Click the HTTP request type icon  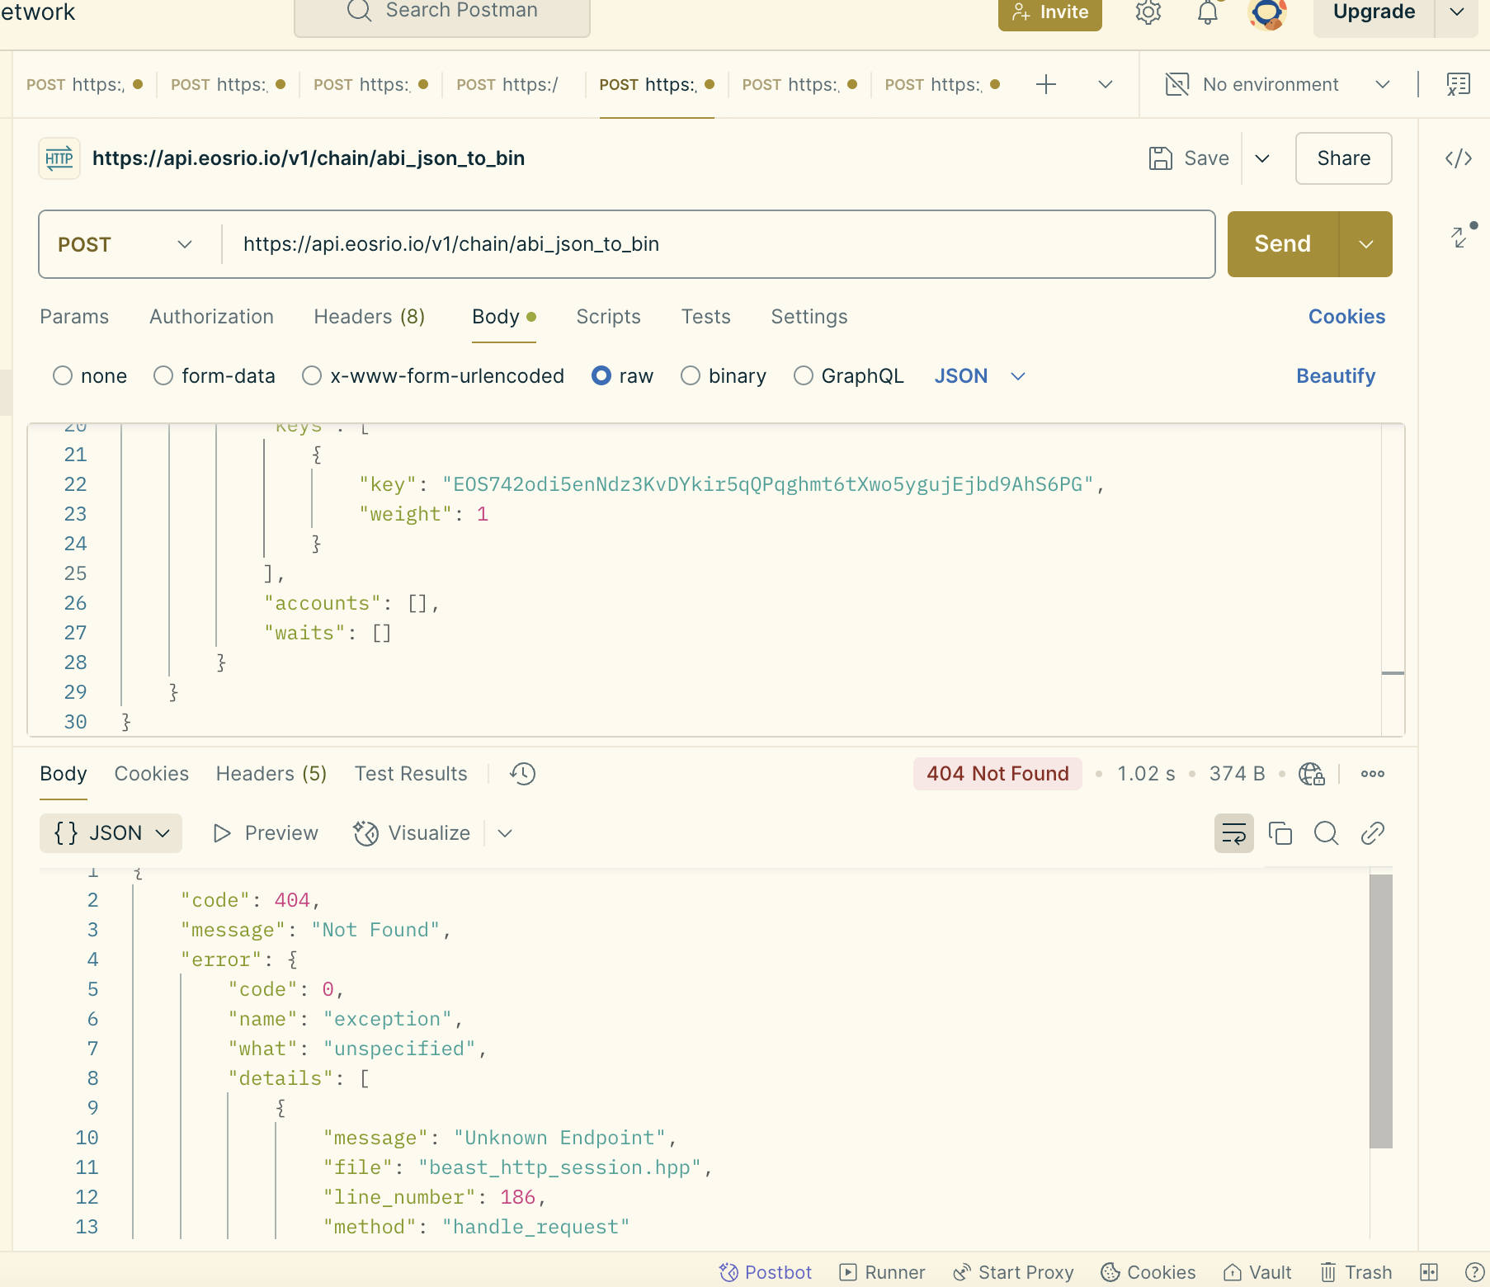pyautogui.click(x=59, y=158)
